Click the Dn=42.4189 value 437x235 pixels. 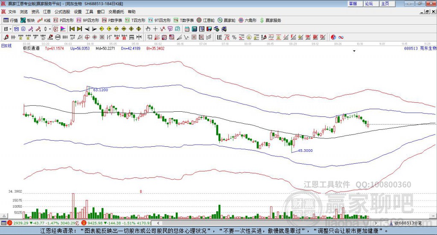pyautogui.click(x=131, y=49)
